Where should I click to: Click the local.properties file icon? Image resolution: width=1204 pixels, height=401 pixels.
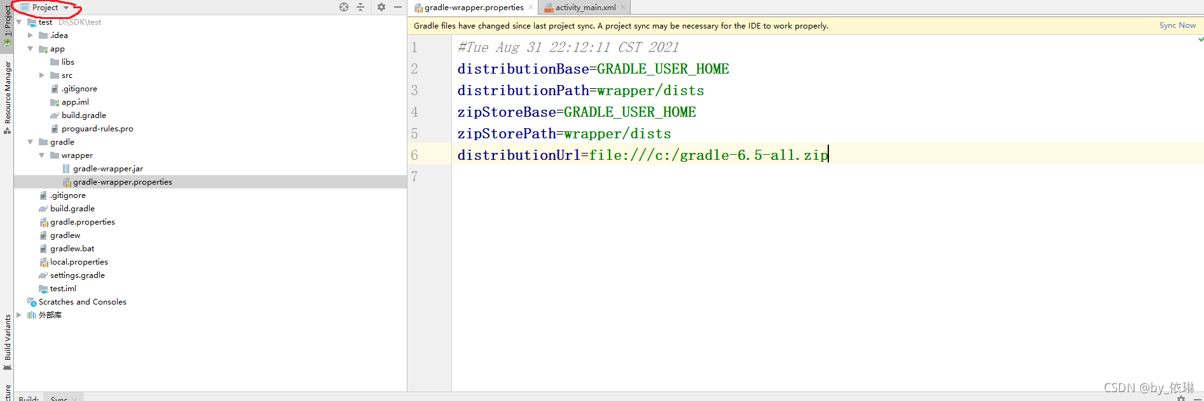pos(44,262)
